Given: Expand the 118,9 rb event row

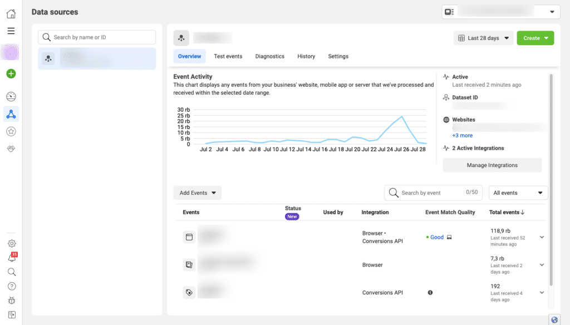Looking at the screenshot, I should pyautogui.click(x=542, y=238).
